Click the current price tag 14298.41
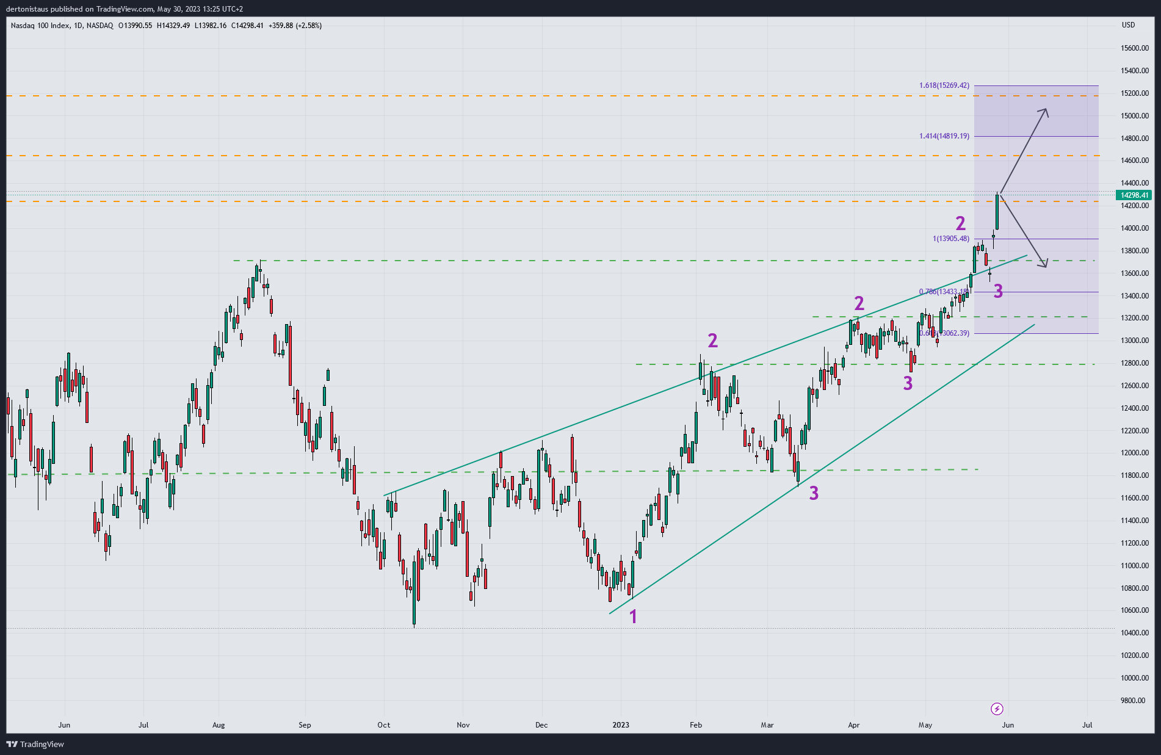This screenshot has height=755, width=1161. point(1134,195)
